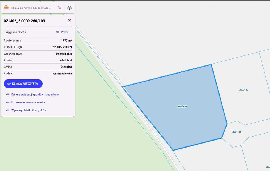The image size is (270, 171).
Task: Click chain icon next to Wymiary działki
Action: point(8,110)
